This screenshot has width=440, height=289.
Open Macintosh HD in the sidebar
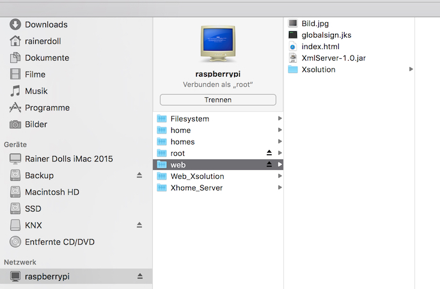(x=51, y=192)
